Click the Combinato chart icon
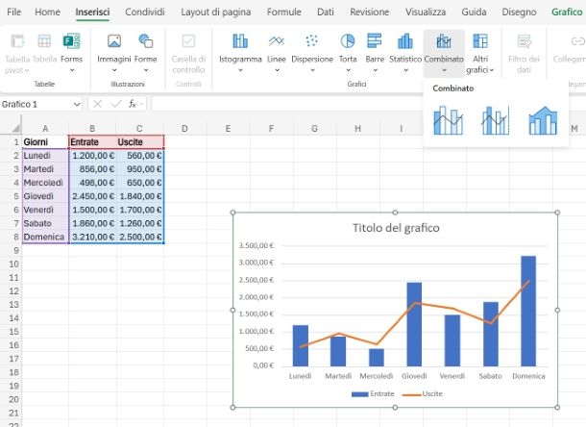The height and width of the screenshot is (427, 586). tap(444, 41)
